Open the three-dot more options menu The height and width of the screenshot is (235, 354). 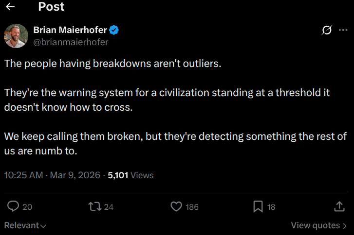343,30
